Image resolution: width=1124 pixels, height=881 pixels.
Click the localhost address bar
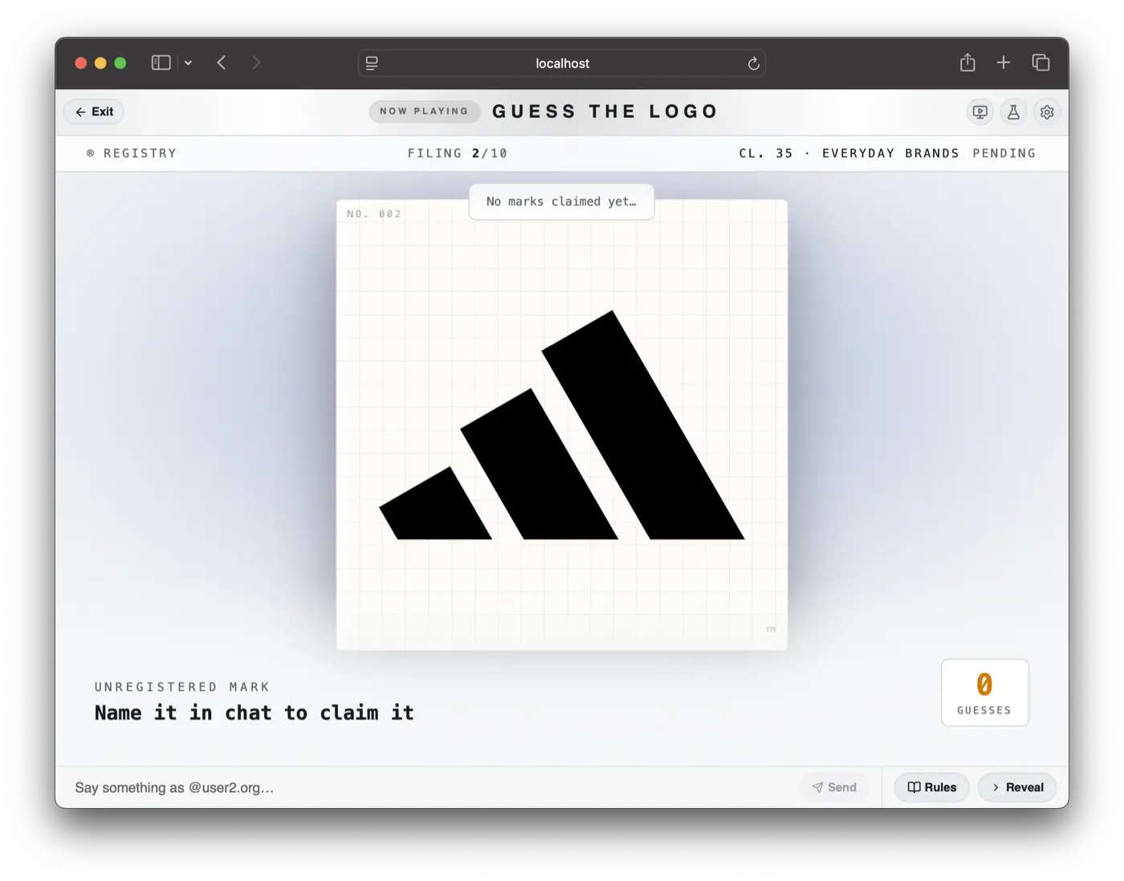[562, 63]
